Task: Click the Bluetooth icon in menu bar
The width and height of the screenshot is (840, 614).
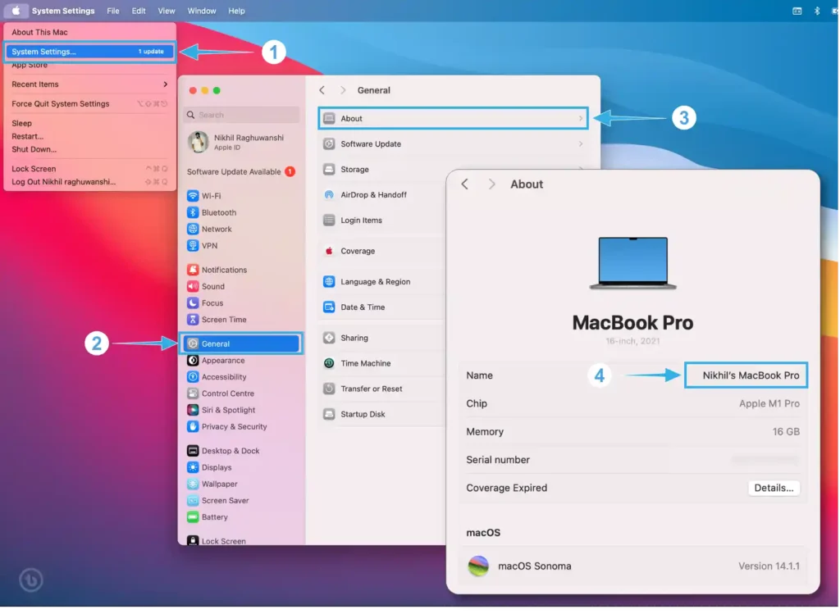Action: point(817,11)
